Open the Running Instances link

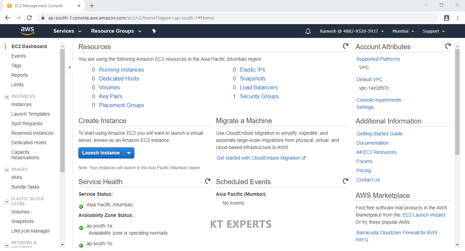(122, 70)
